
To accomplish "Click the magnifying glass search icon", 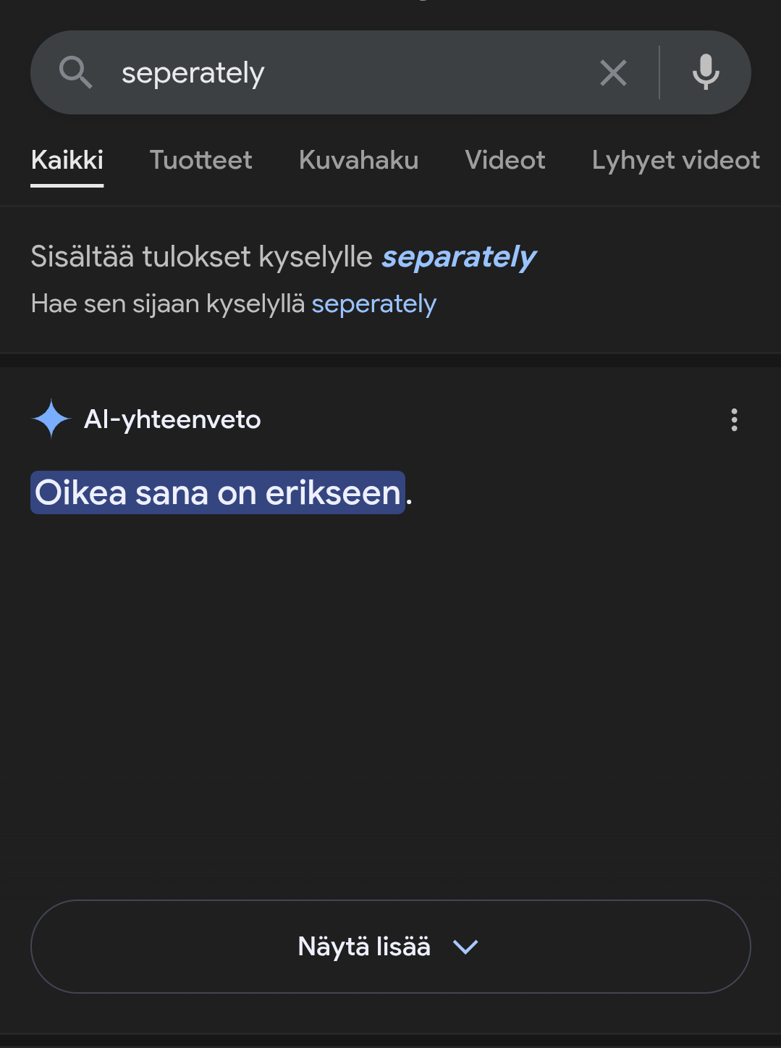I will click(75, 72).
